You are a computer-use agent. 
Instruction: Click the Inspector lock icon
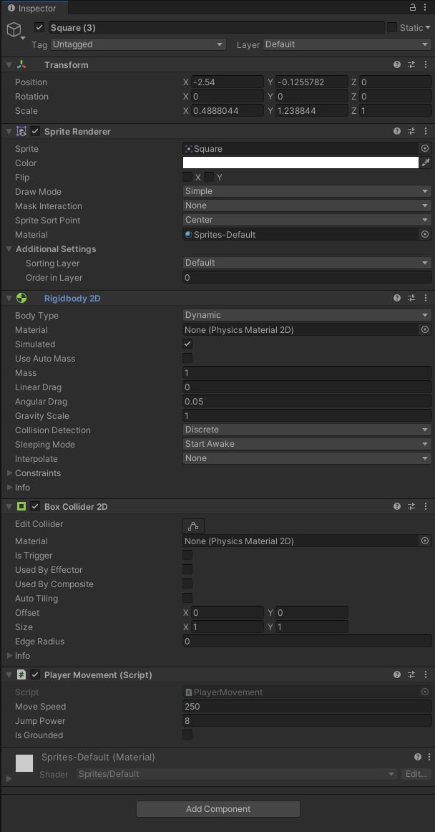click(412, 7)
